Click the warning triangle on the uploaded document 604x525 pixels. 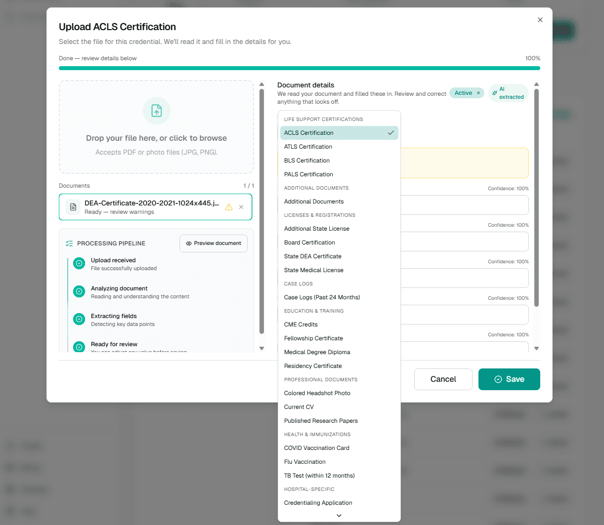228,207
